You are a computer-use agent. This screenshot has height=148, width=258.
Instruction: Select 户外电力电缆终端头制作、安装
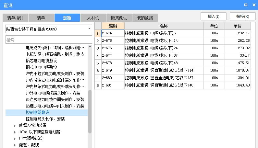(53, 93)
